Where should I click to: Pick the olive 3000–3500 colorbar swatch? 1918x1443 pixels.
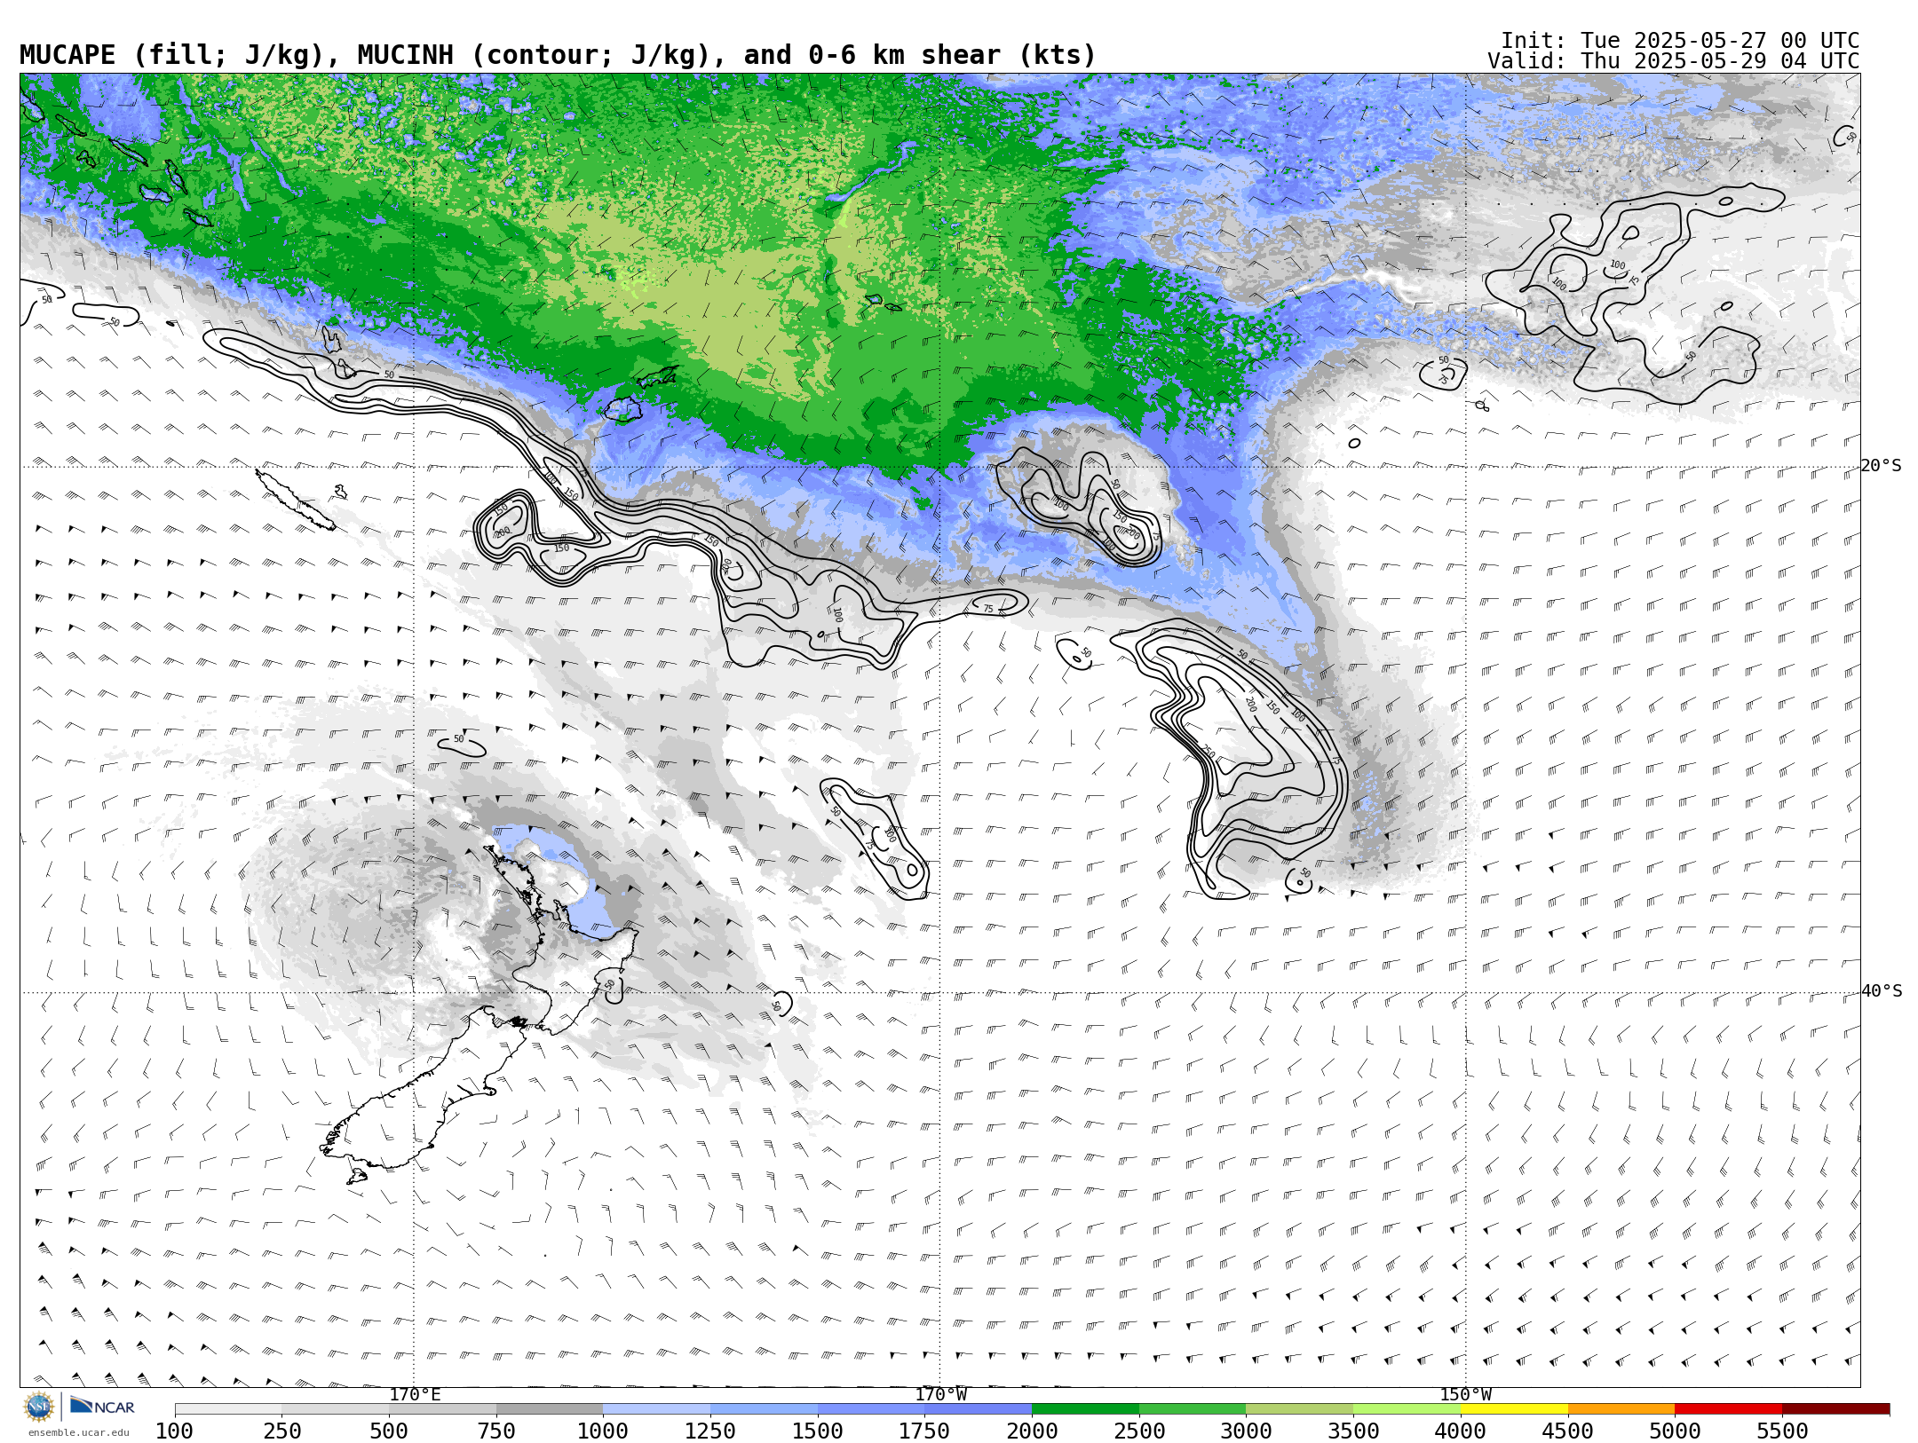pos(1299,1409)
